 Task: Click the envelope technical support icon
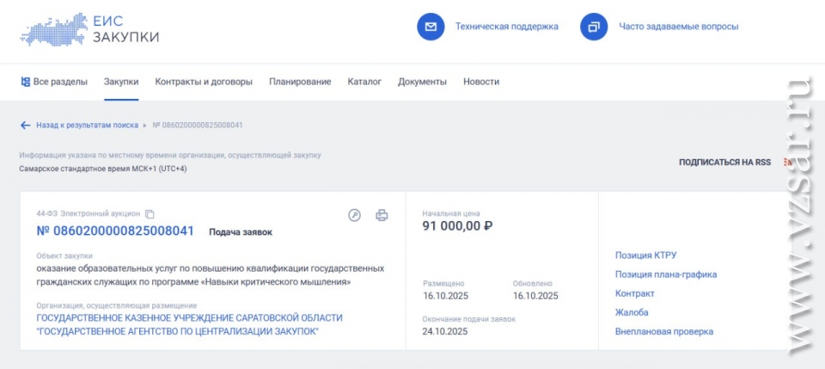pyautogui.click(x=431, y=27)
